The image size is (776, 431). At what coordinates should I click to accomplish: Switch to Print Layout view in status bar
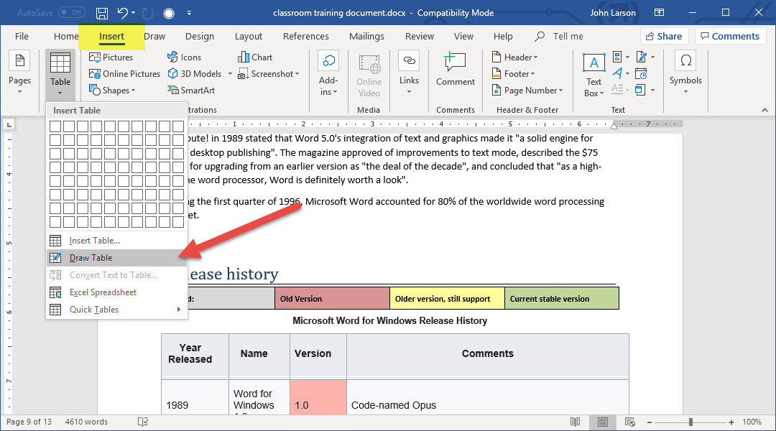tap(602, 422)
